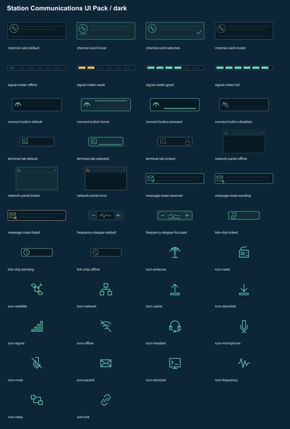Click the connect-button-pressed component
This screenshot has width=290, height=429.
[175, 104]
